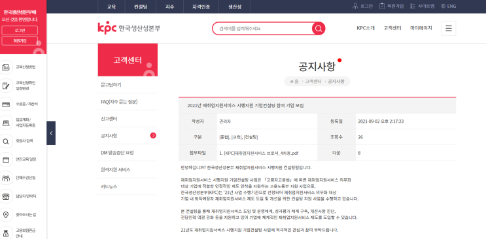Click the 공지사항 breadcrumb link

336,82
